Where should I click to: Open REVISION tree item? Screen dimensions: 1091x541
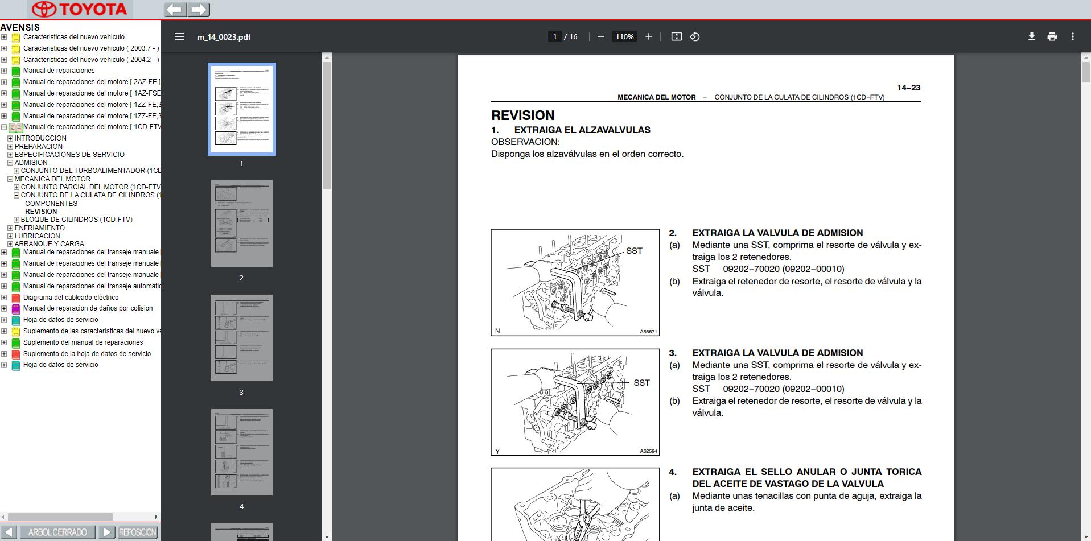pos(41,211)
